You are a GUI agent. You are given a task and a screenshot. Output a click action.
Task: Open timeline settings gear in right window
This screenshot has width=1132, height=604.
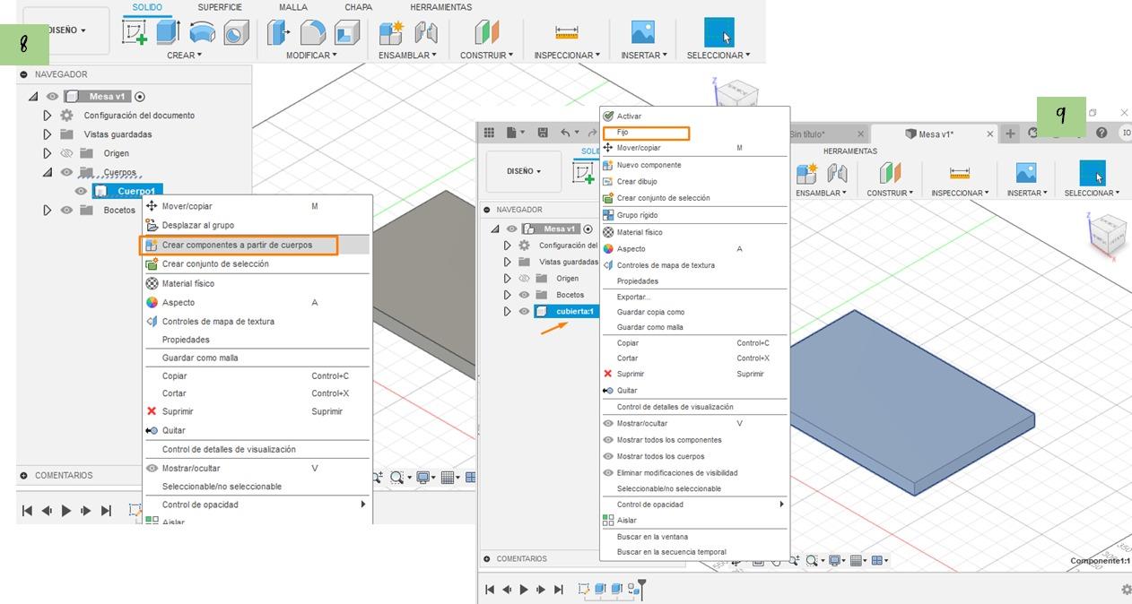click(1126, 590)
